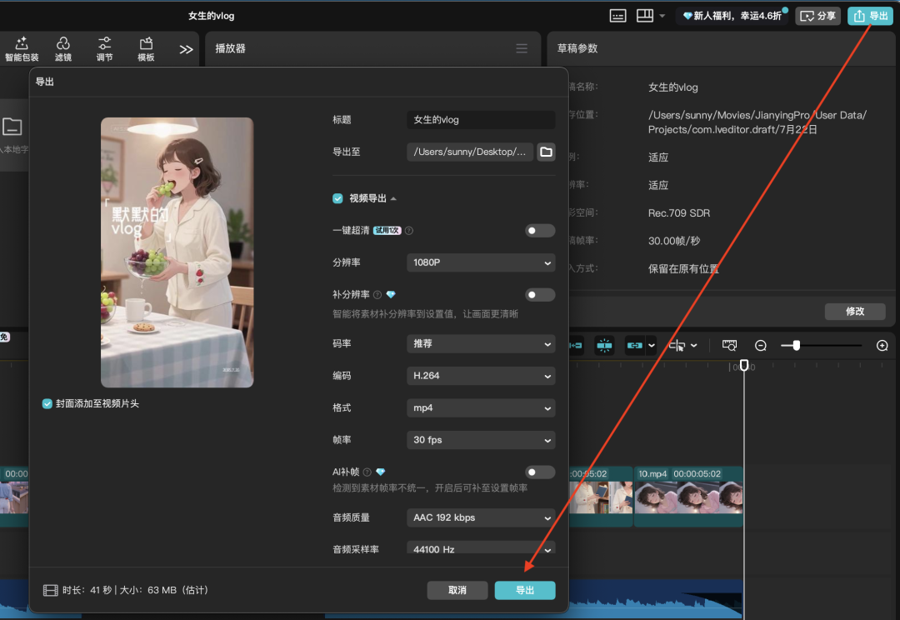The width and height of the screenshot is (900, 620).
Task: Select the 调节 (Adjust) icon
Action: pos(104,48)
